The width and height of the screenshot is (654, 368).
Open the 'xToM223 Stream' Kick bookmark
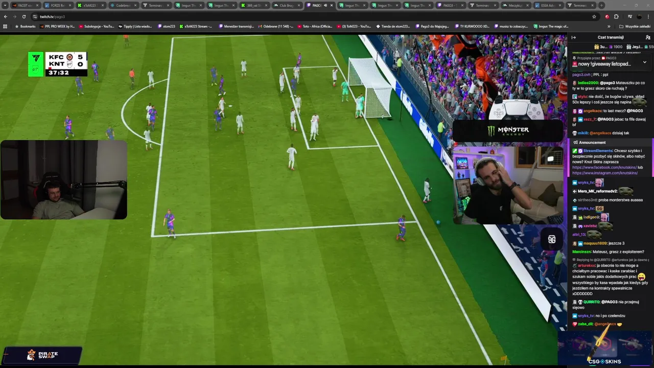tap(196, 26)
